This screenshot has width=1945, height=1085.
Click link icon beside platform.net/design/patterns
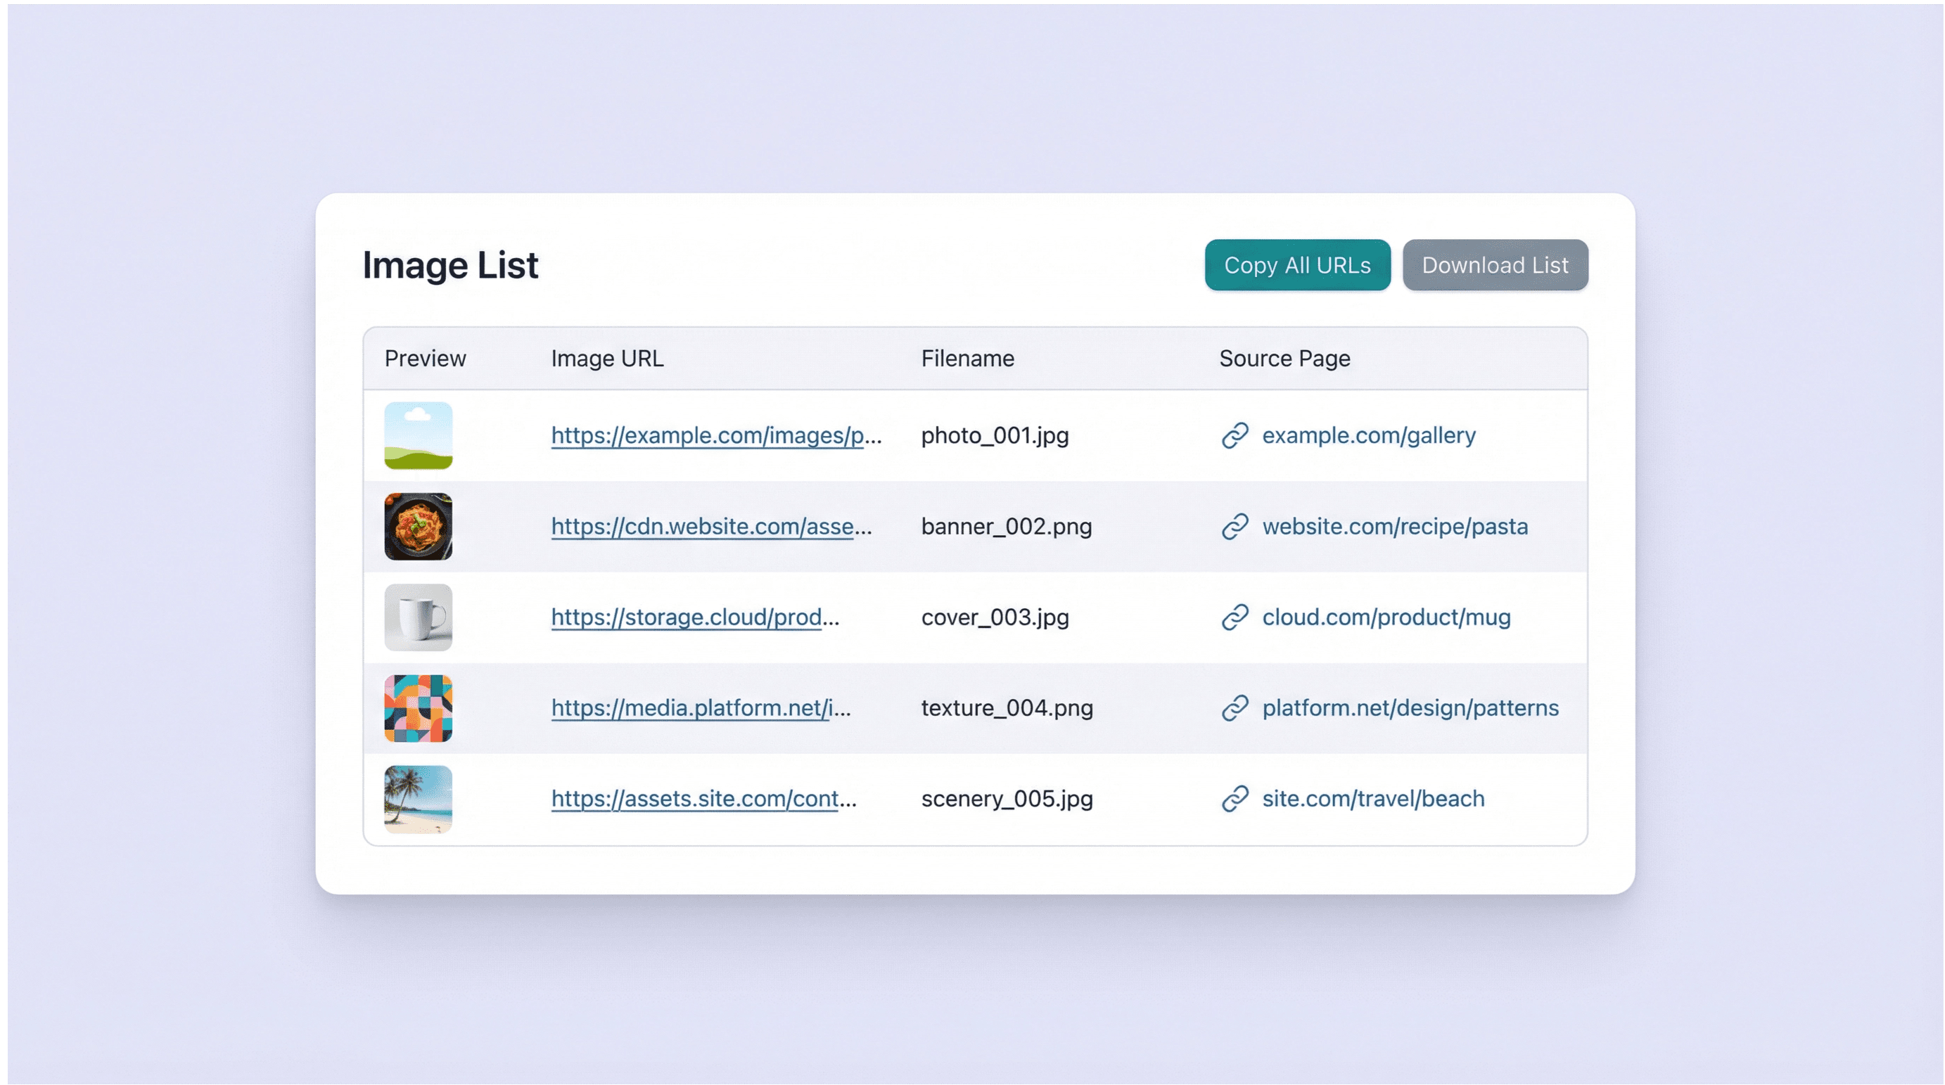click(1235, 707)
